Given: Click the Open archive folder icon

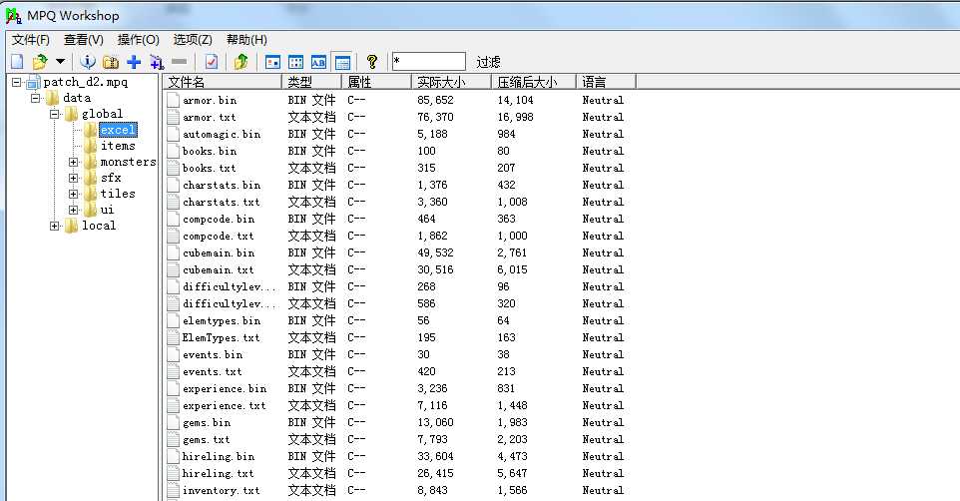Looking at the screenshot, I should [40, 61].
